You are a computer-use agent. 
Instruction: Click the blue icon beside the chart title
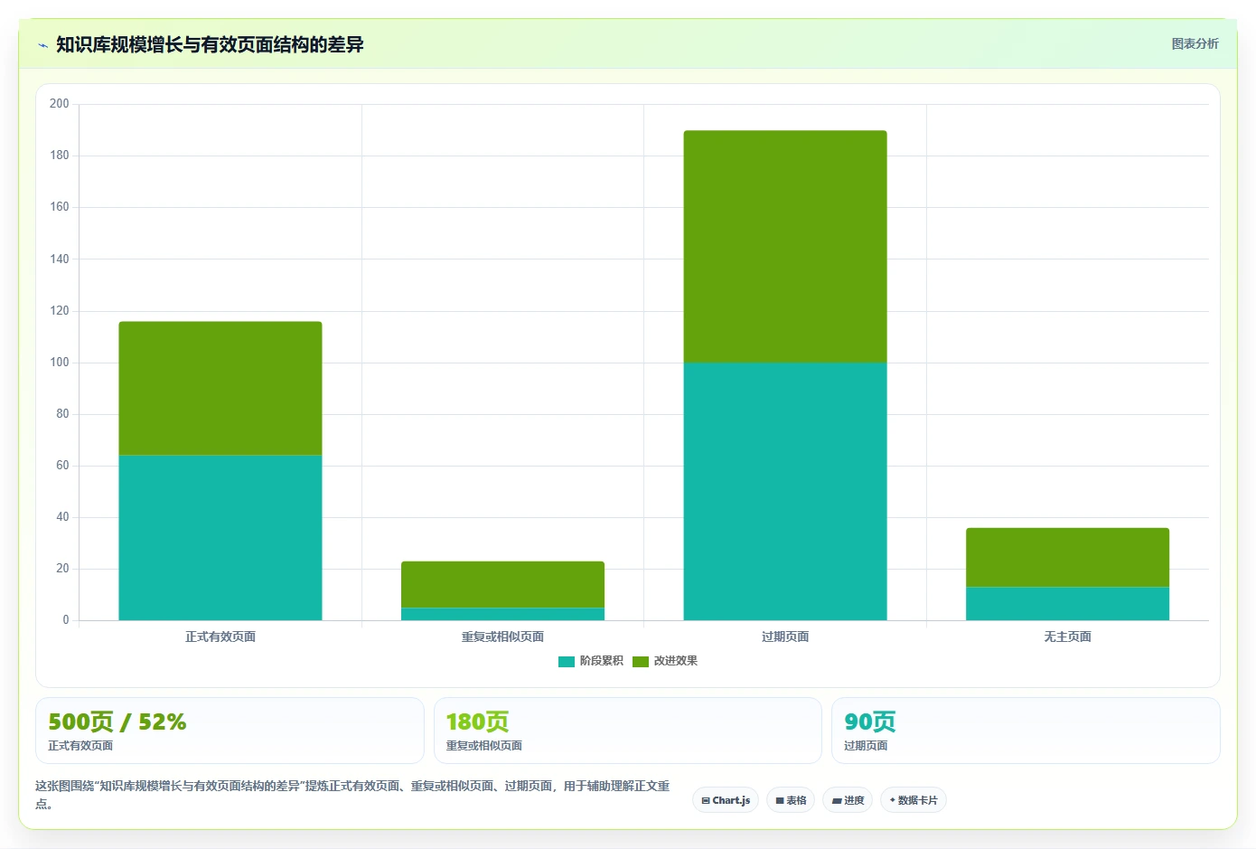[x=42, y=45]
